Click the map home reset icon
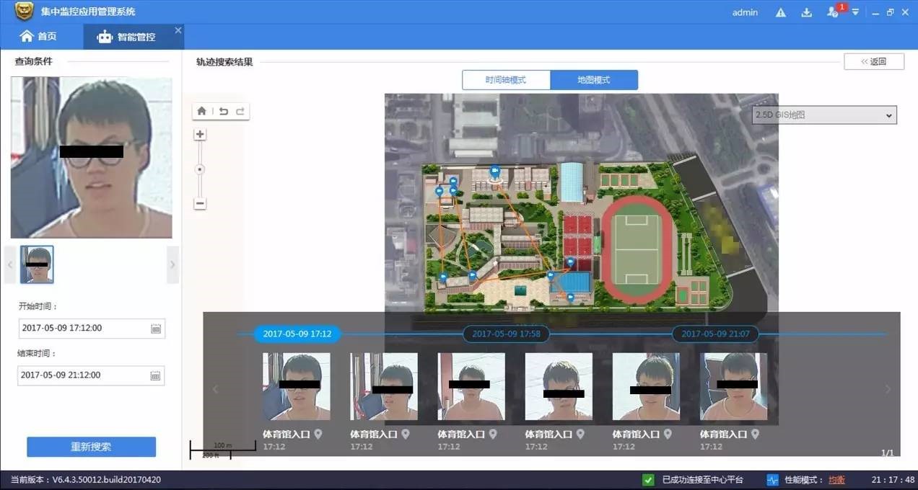918x490 pixels. [202, 111]
